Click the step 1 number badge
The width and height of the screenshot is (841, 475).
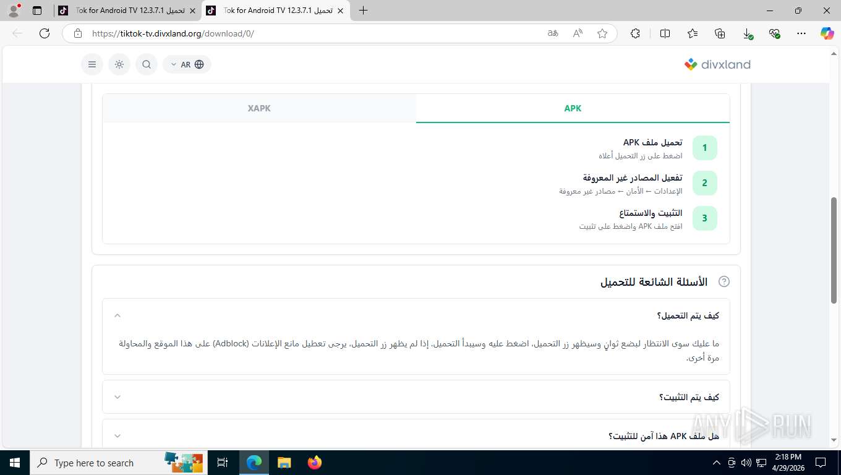(x=705, y=148)
